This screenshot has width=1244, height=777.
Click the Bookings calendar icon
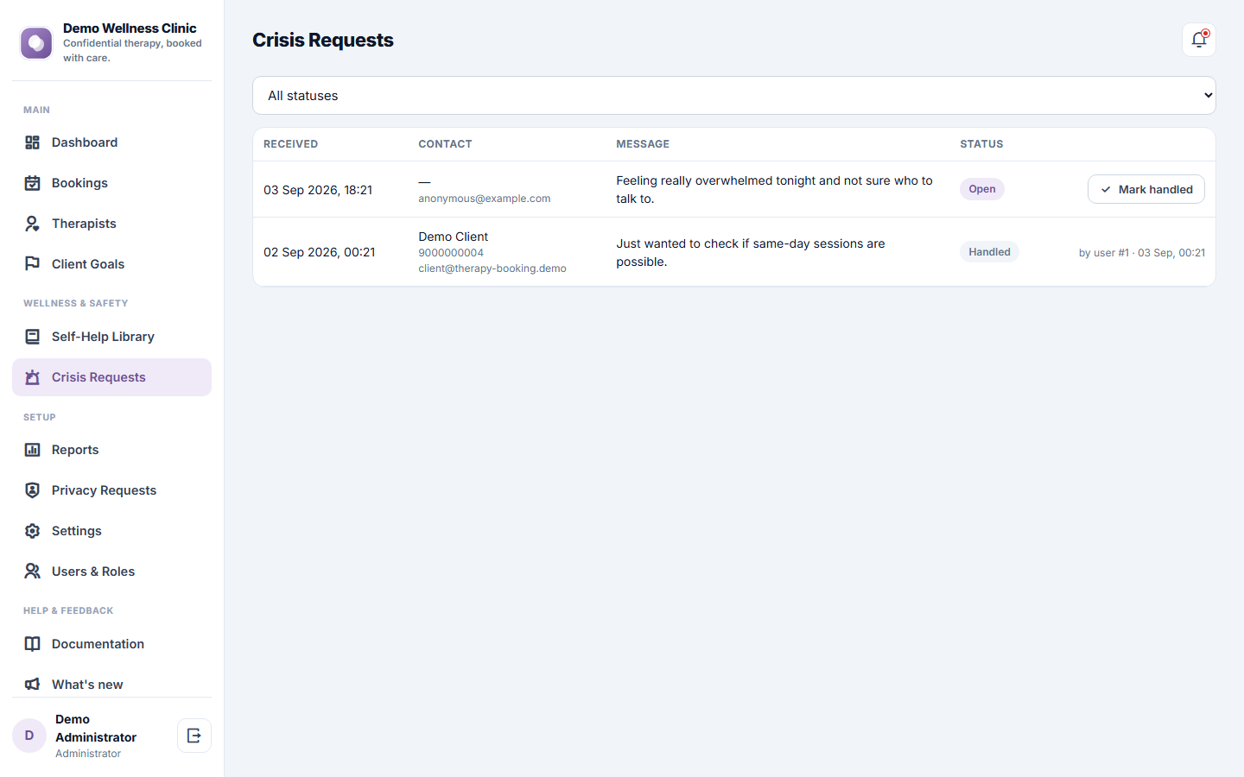tap(32, 183)
